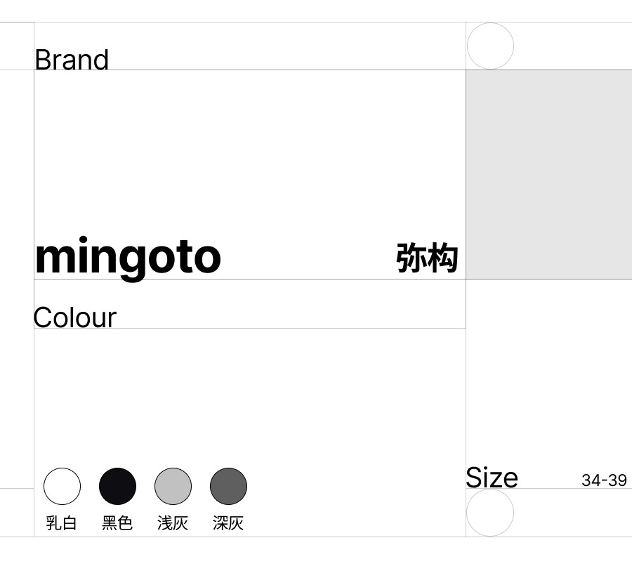Viewport: 632px width, 585px height.
Task: Click the 深灰 text label
Action: click(228, 523)
